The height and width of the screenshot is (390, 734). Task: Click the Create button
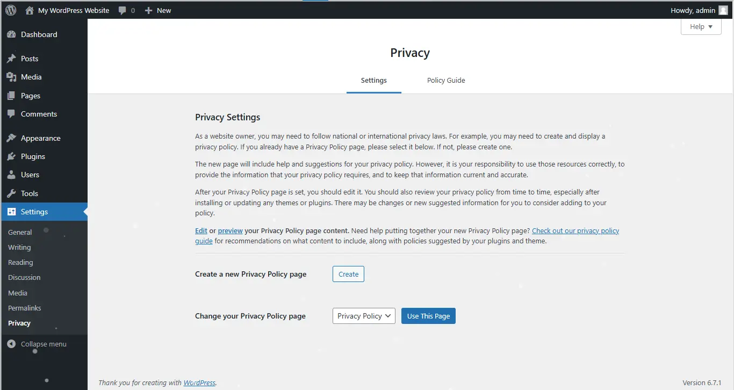348,274
